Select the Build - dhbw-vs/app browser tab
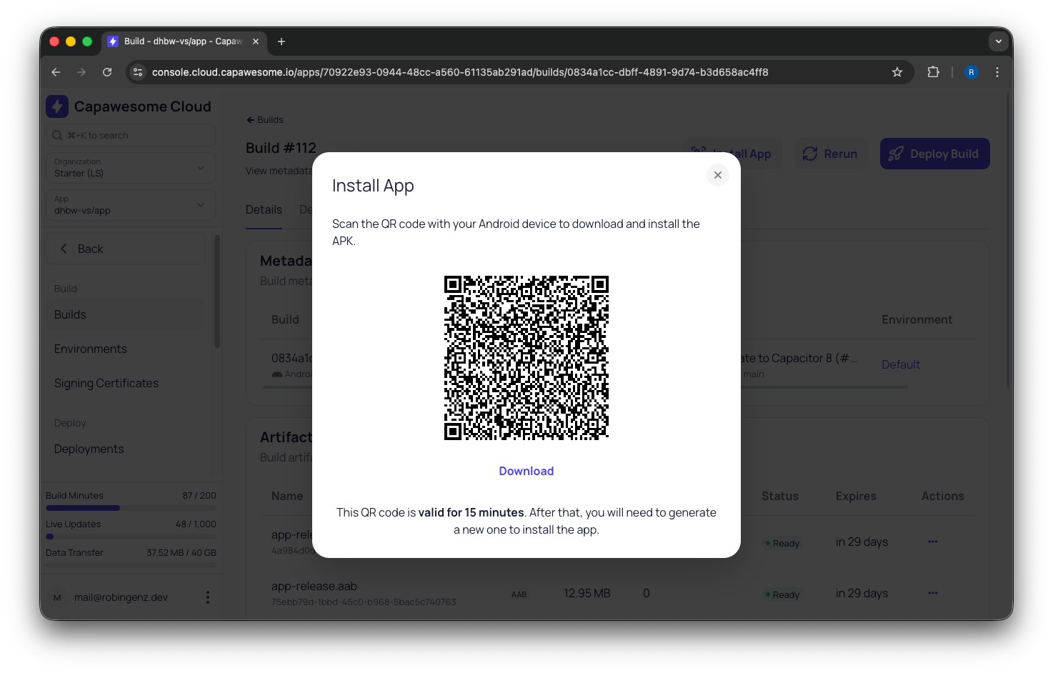This screenshot has height=673, width=1053. pos(179,41)
